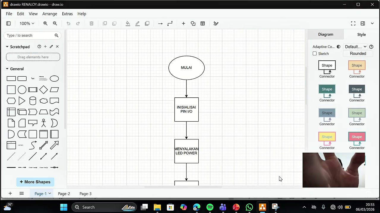Apply the teal green Shape style preset
Screen dimensions: 380x213
(x=327, y=93)
